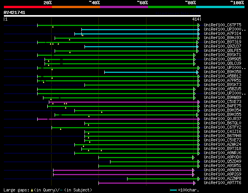Screen dimensions: 248x193
Task: Open hit UniRef100_B9HJ93
Action: click(x=222, y=38)
